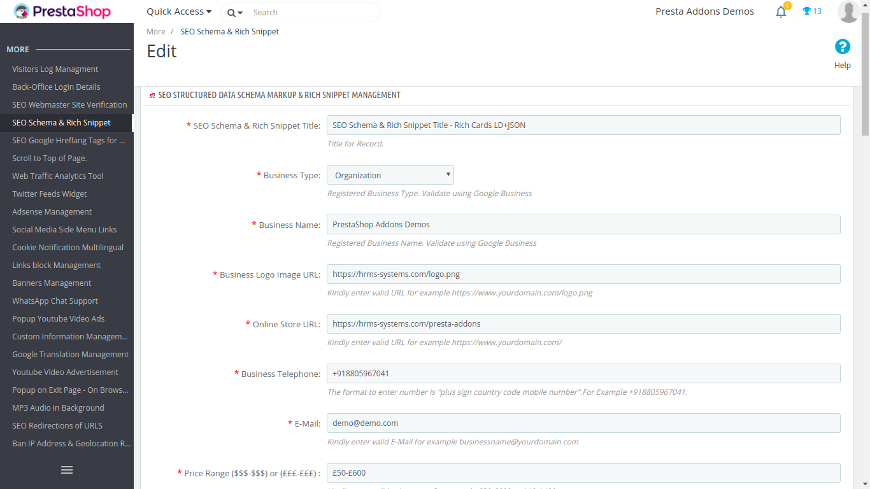Click the search input field
The width and height of the screenshot is (870, 489).
click(x=312, y=12)
